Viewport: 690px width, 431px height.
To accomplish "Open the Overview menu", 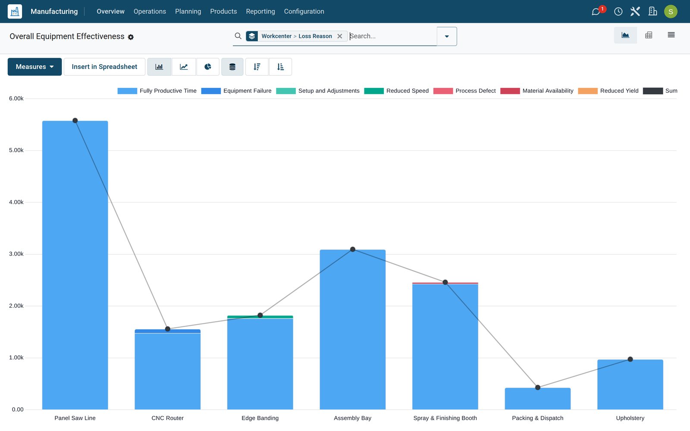I will [110, 11].
